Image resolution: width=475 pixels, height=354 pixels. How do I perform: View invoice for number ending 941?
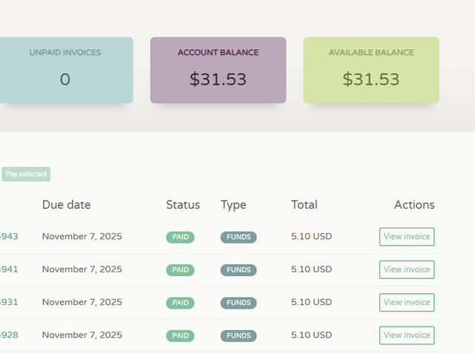coord(407,269)
